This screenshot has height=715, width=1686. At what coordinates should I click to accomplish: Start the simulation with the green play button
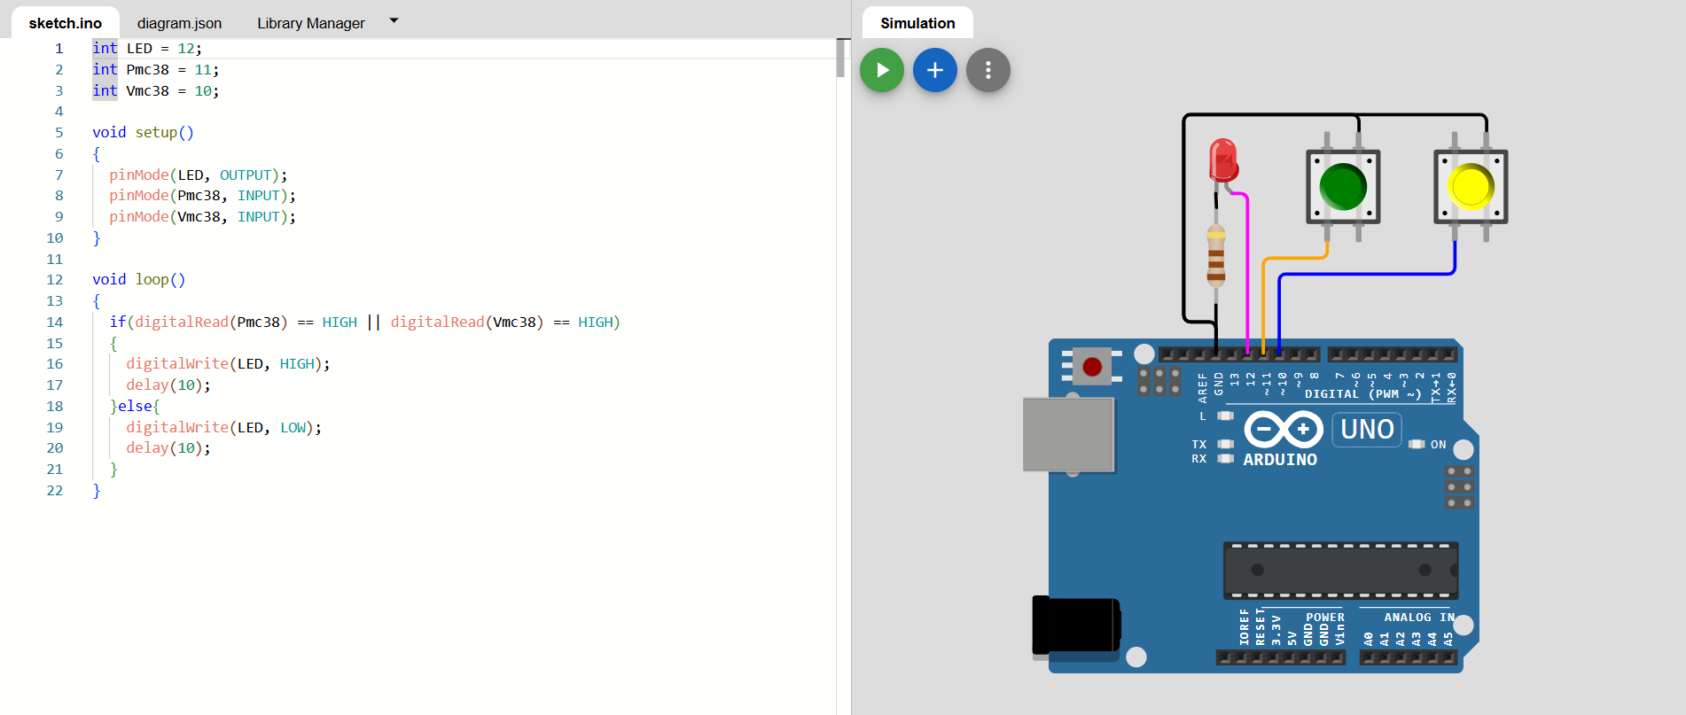point(882,70)
